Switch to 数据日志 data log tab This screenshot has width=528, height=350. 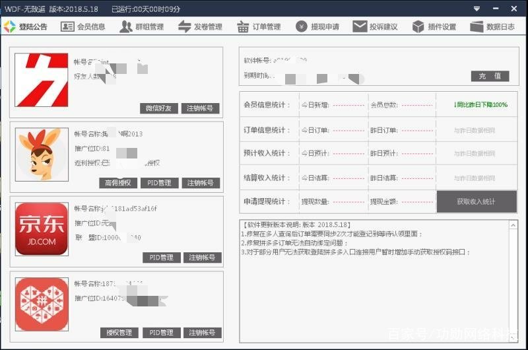pos(492,27)
